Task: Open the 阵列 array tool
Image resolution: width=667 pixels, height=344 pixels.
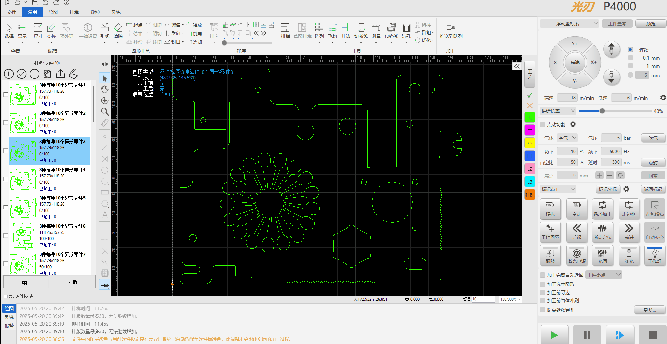Action: click(x=319, y=30)
